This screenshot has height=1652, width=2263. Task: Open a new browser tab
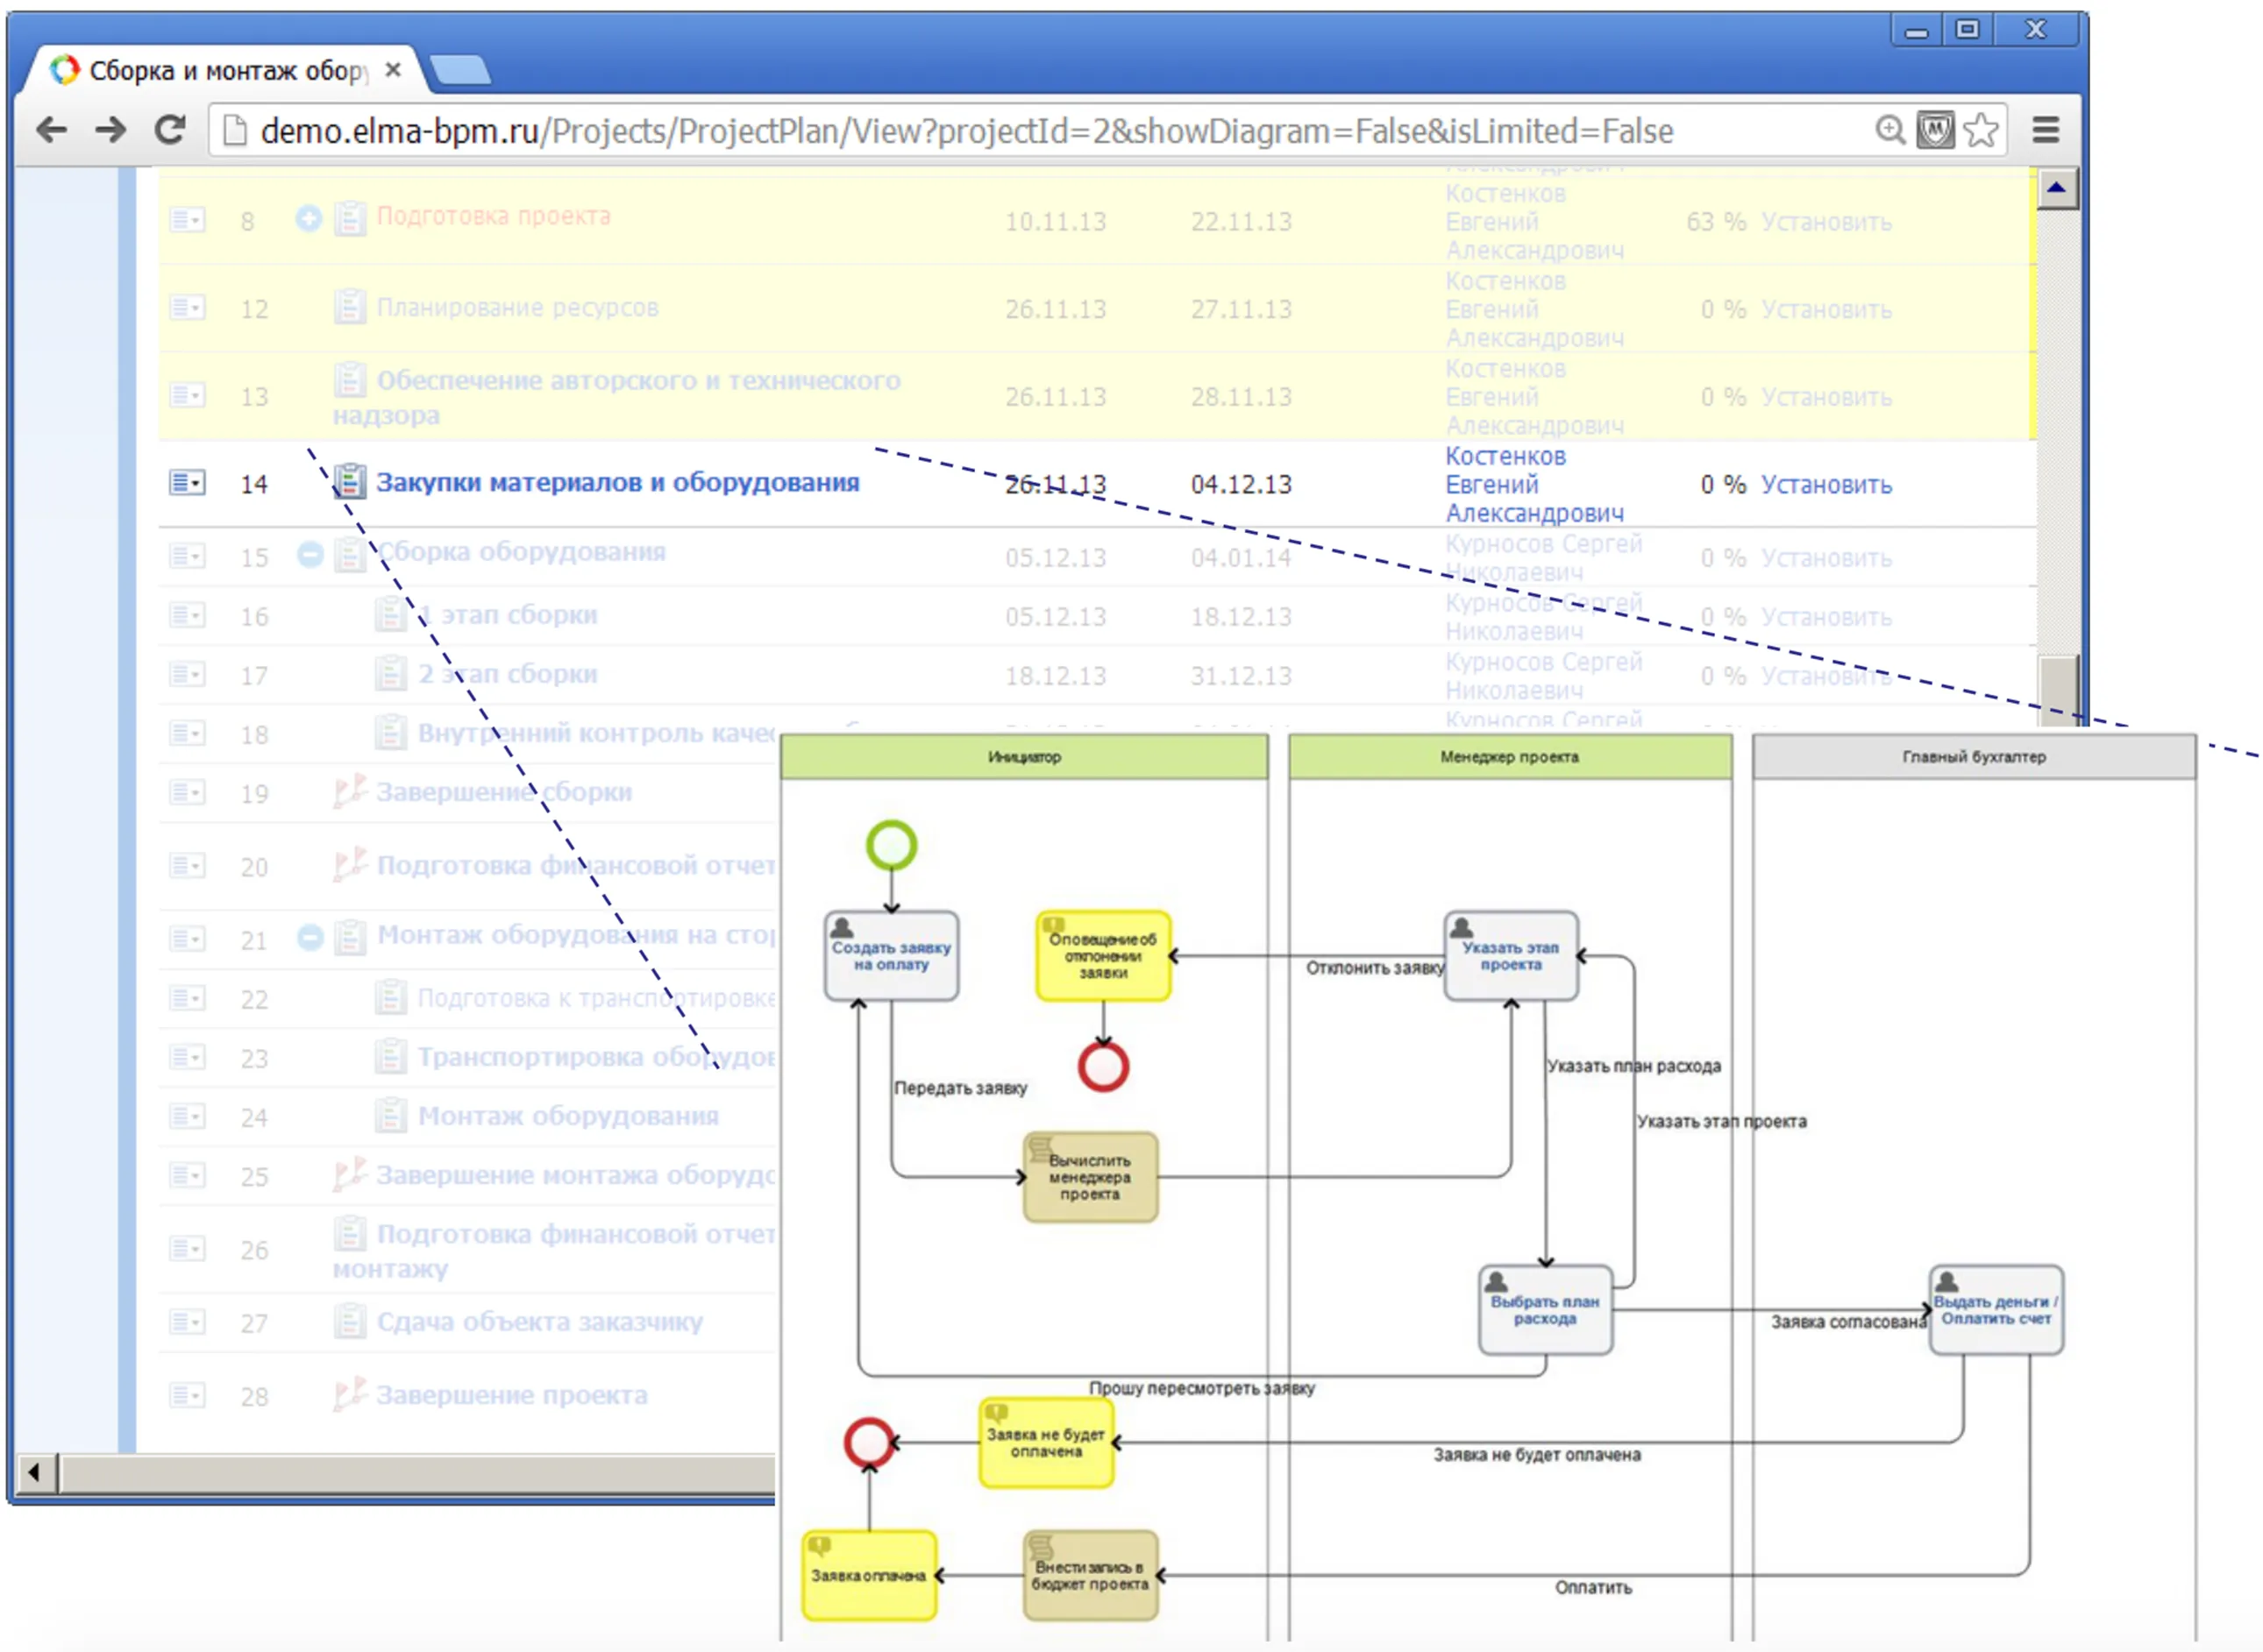tap(460, 71)
